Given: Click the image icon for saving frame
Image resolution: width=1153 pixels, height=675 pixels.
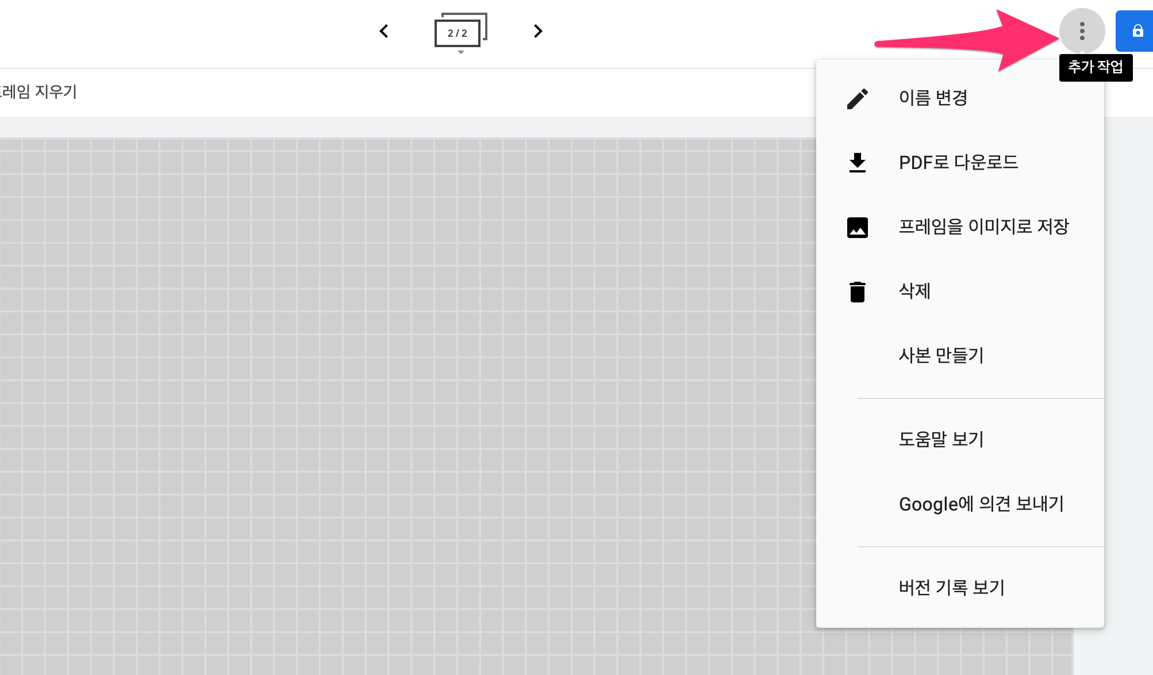Looking at the screenshot, I should click(857, 227).
